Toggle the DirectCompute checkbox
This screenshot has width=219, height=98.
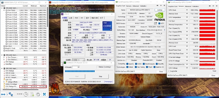tap(144, 64)
